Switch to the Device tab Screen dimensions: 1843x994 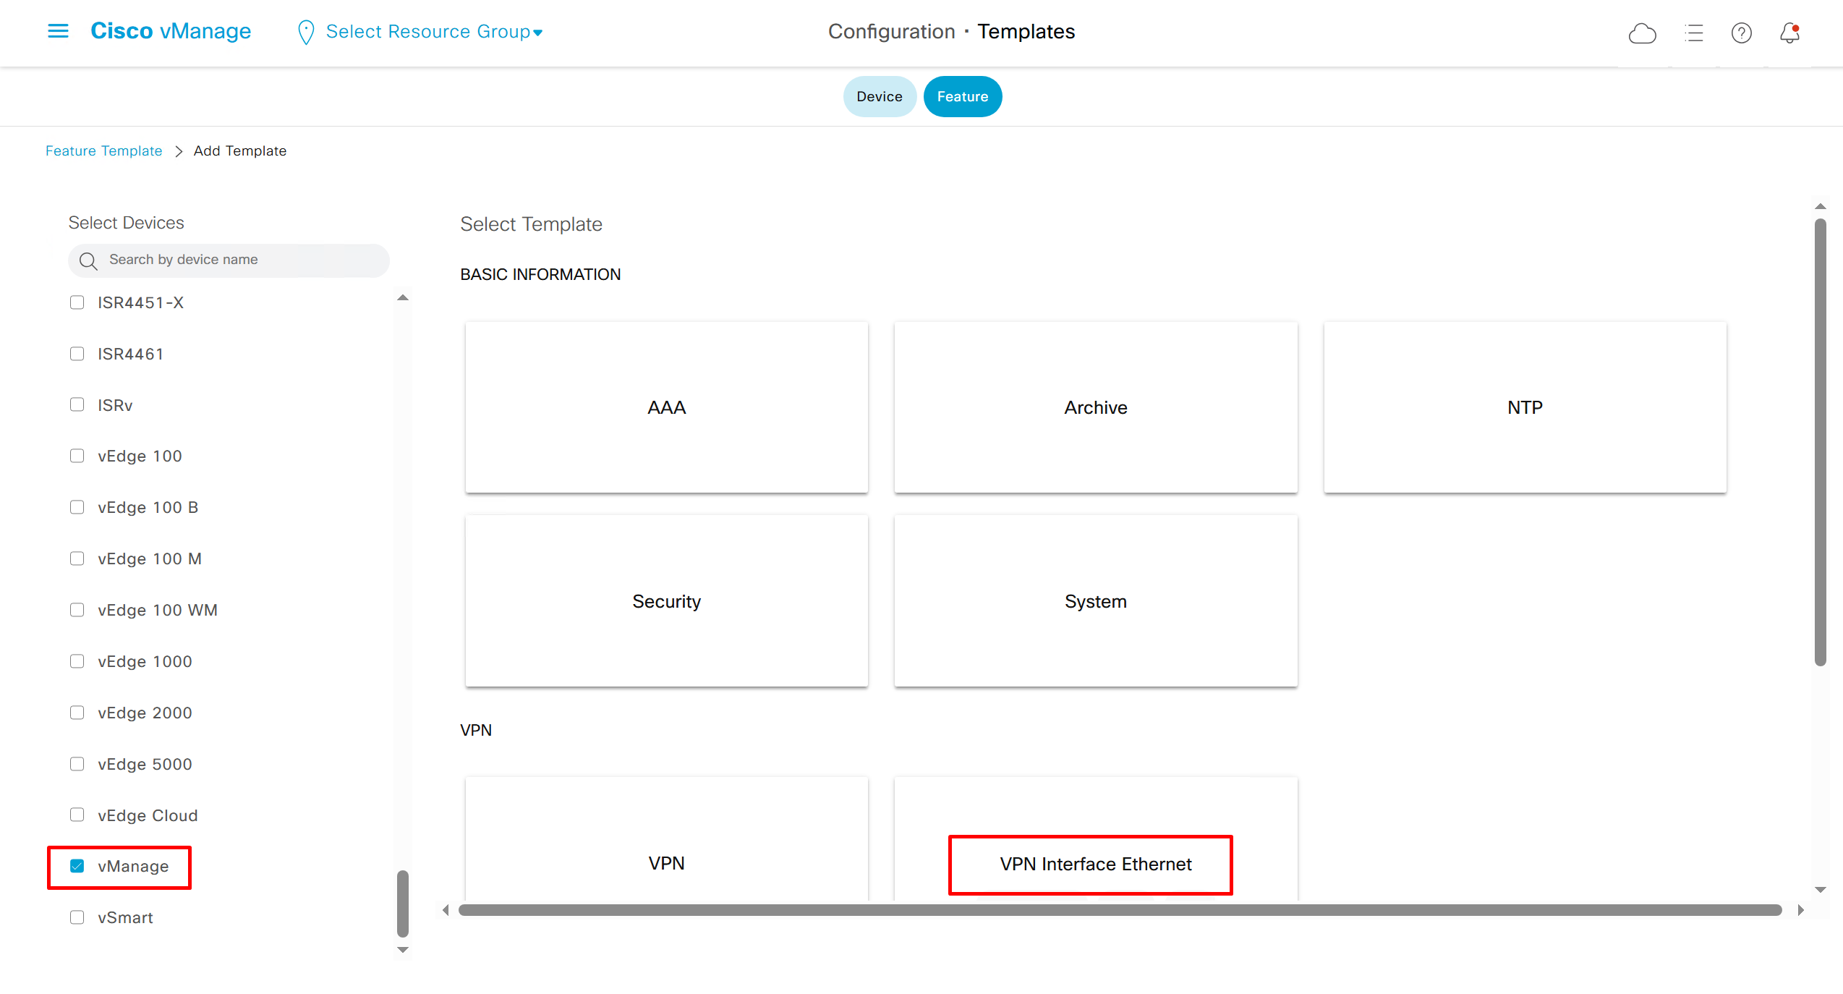pos(879,96)
